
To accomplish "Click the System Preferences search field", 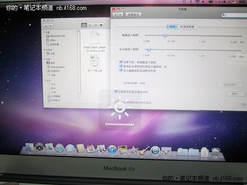I will coord(235,15).
